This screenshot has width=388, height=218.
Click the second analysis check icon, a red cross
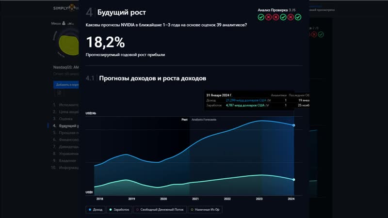pos(268,17)
